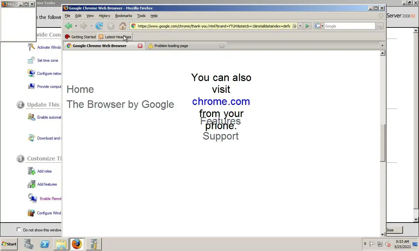
Task: Open the Latest Headlines feed bookmark
Action: click(x=115, y=37)
